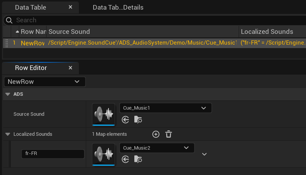Remove all Localized Sounds map elements
This screenshot has height=175, width=306.
point(169,134)
